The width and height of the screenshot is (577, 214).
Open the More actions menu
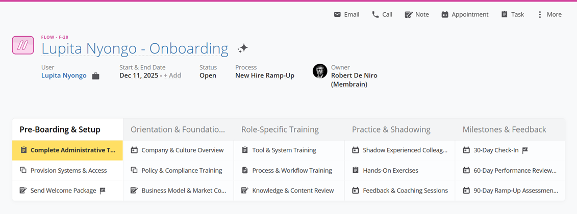(x=549, y=15)
